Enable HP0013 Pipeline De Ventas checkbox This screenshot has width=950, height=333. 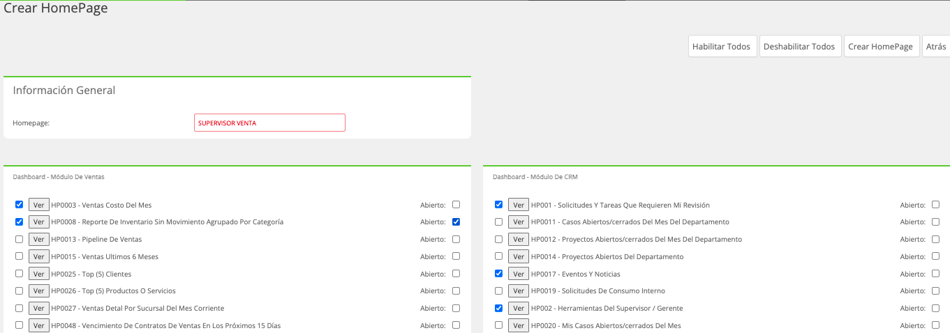tap(19, 239)
